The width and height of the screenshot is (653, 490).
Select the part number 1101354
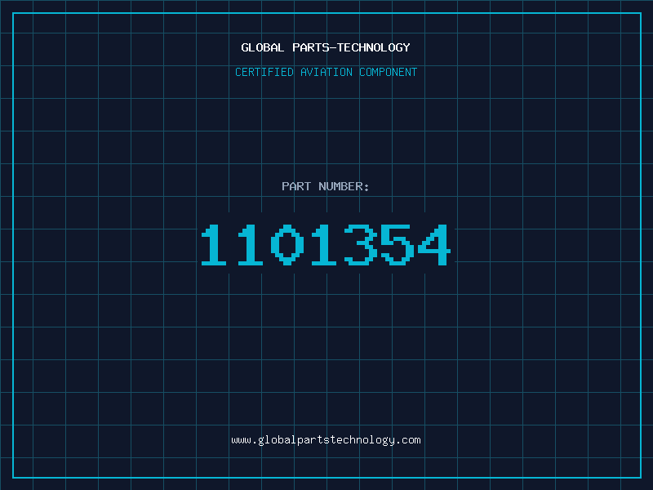[326, 244]
